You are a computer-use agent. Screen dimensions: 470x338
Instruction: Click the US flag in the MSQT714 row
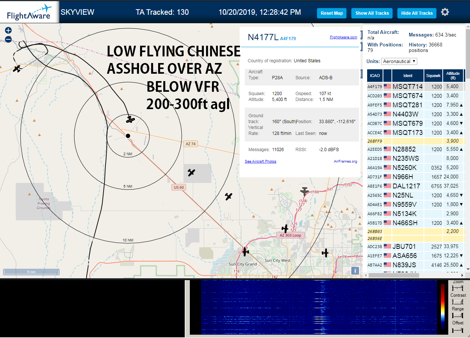pos(387,87)
